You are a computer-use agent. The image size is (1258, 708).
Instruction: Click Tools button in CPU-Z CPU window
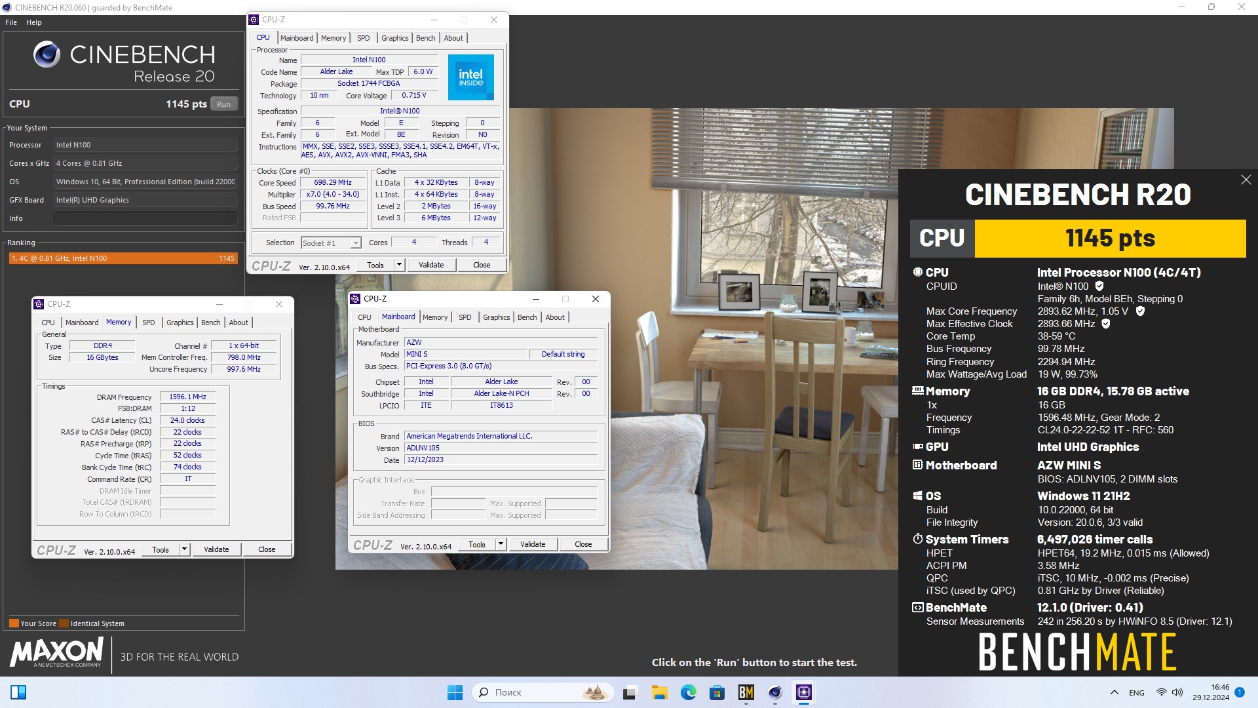pyautogui.click(x=375, y=265)
